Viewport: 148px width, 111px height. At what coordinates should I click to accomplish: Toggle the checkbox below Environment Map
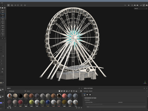(86, 104)
